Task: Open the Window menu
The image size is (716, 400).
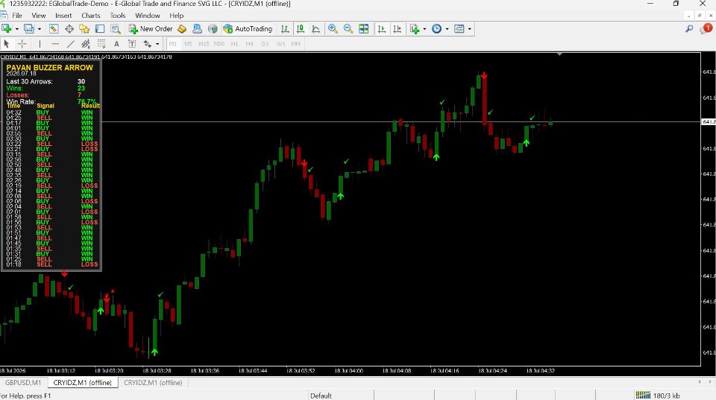Action: tap(148, 16)
